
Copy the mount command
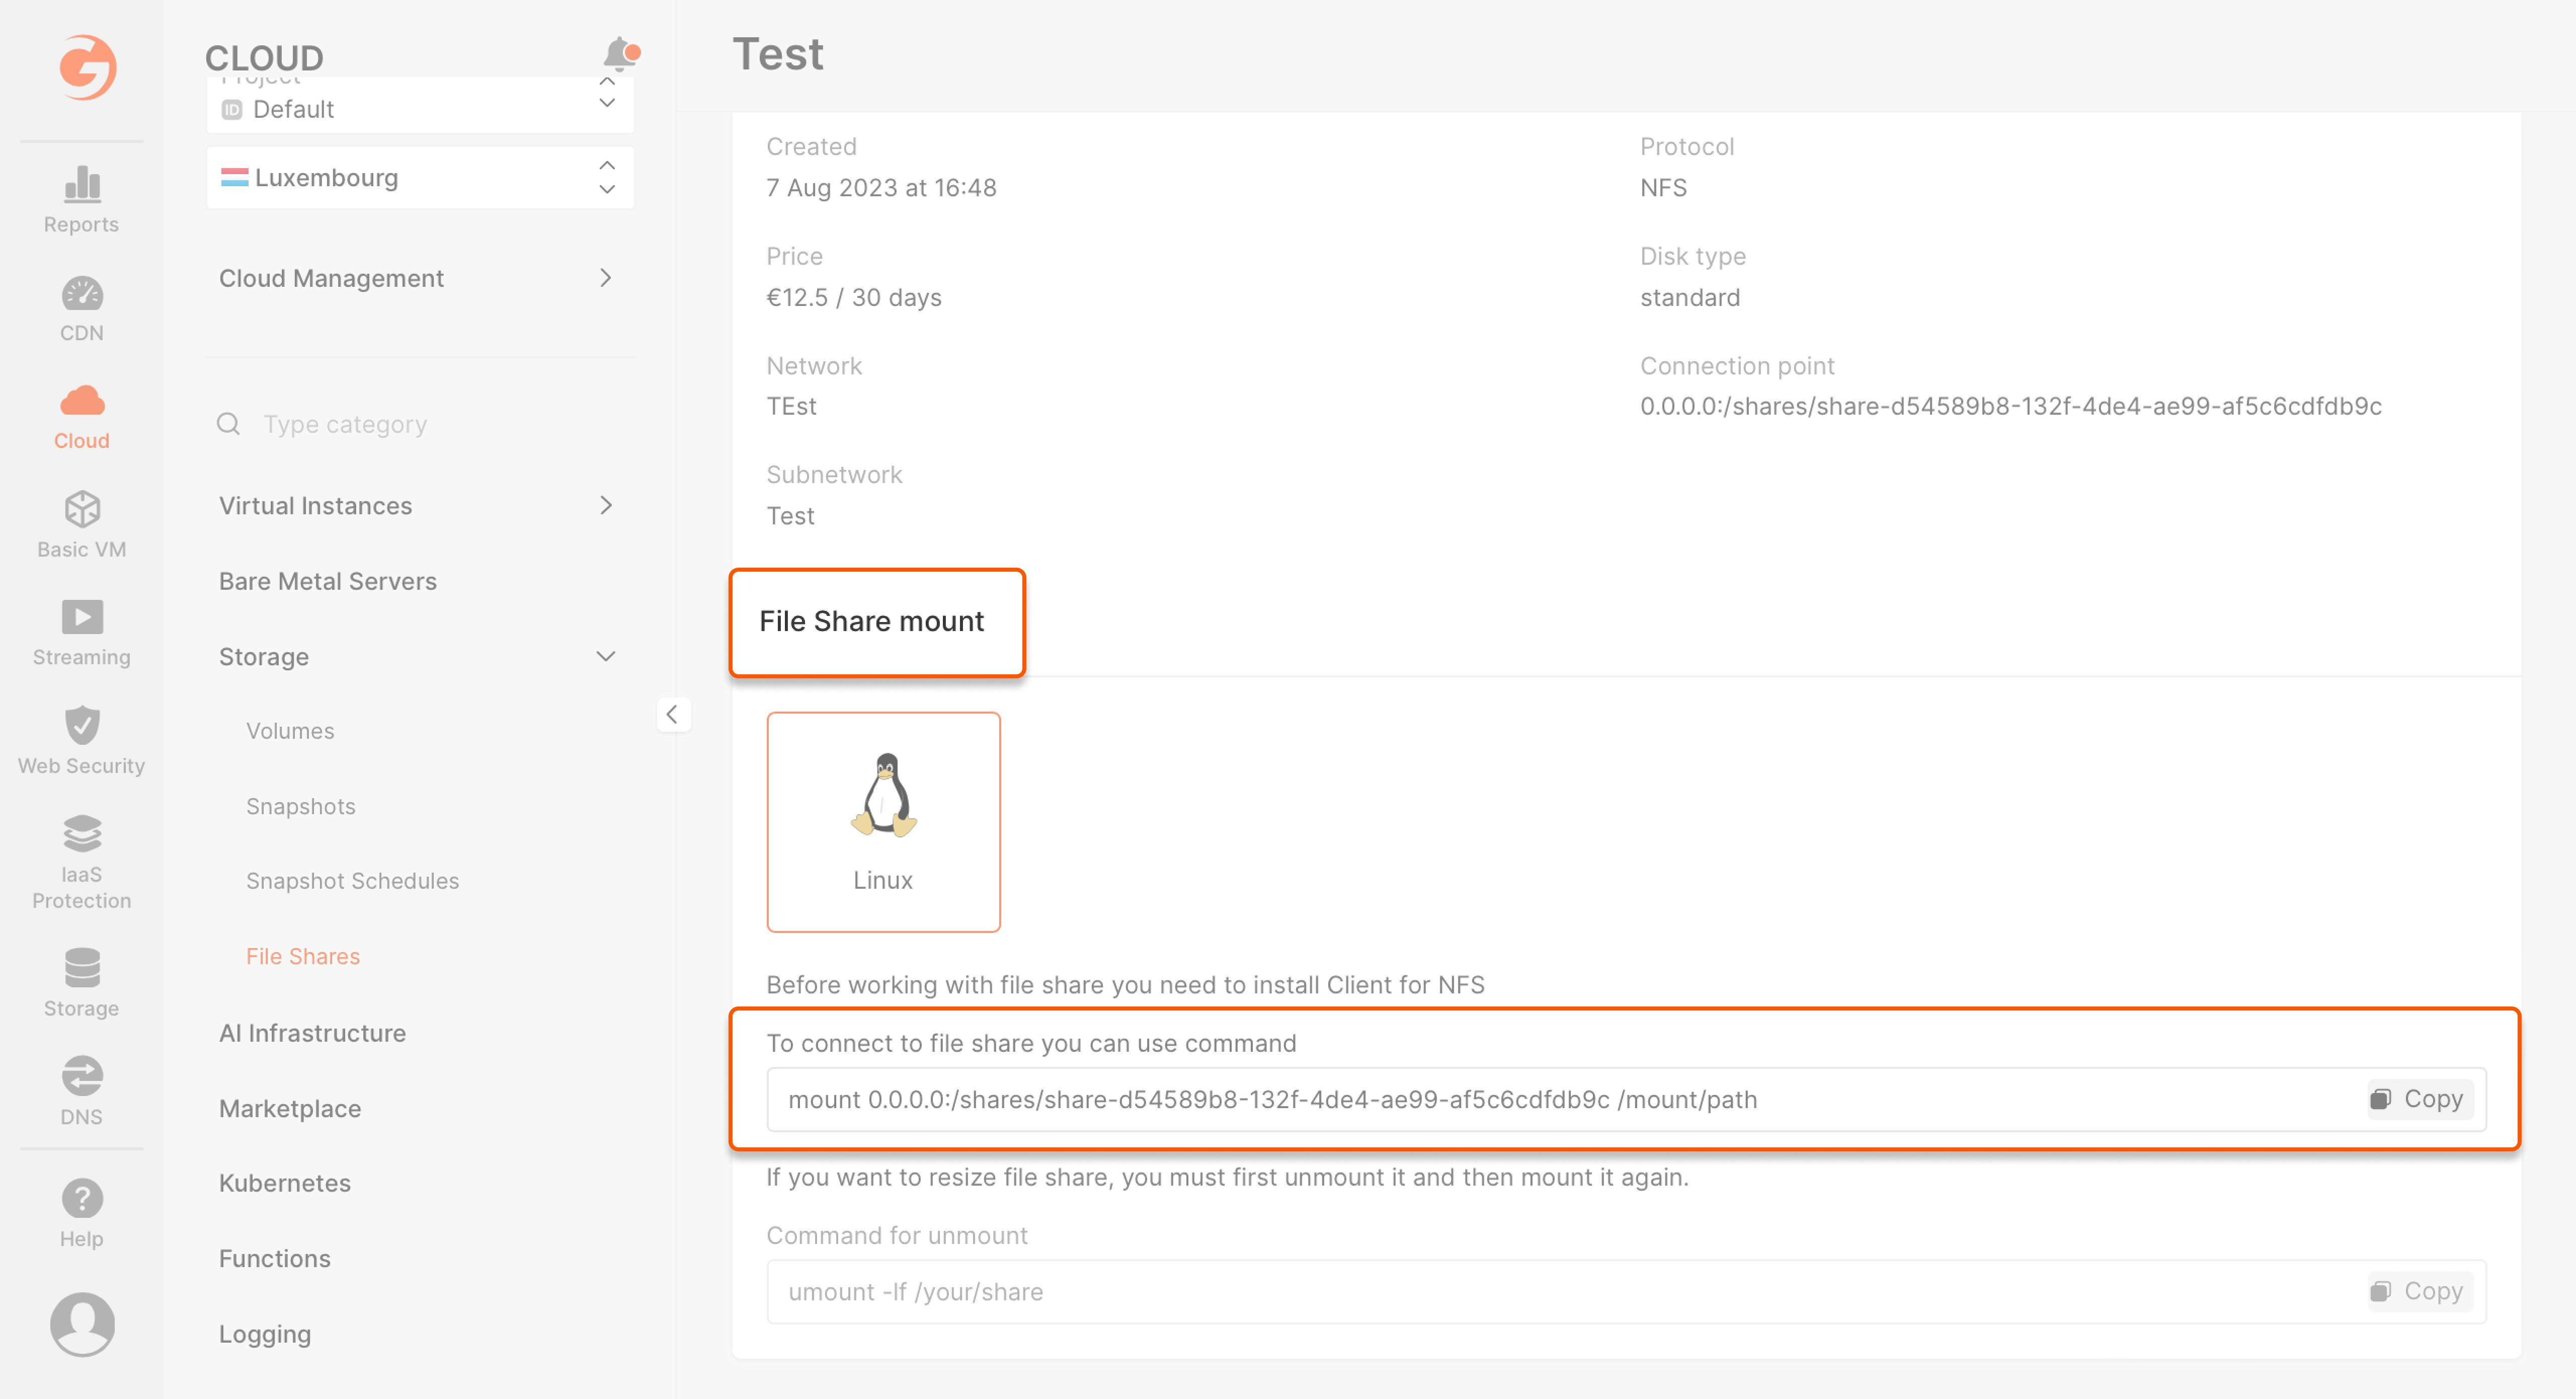click(x=2418, y=1099)
